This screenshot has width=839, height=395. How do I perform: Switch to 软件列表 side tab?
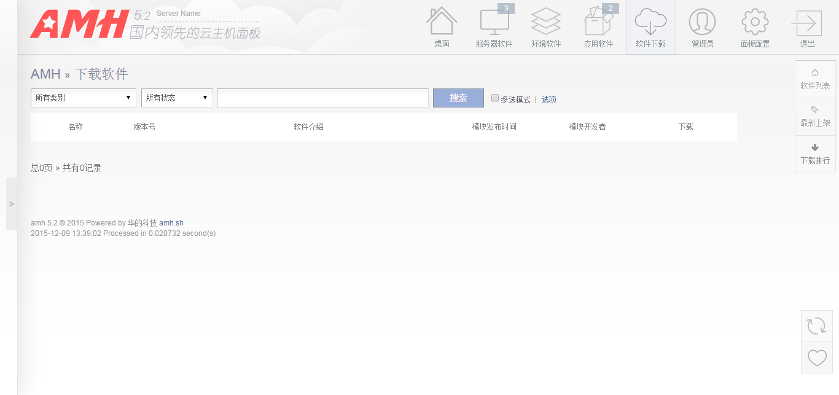(815, 79)
